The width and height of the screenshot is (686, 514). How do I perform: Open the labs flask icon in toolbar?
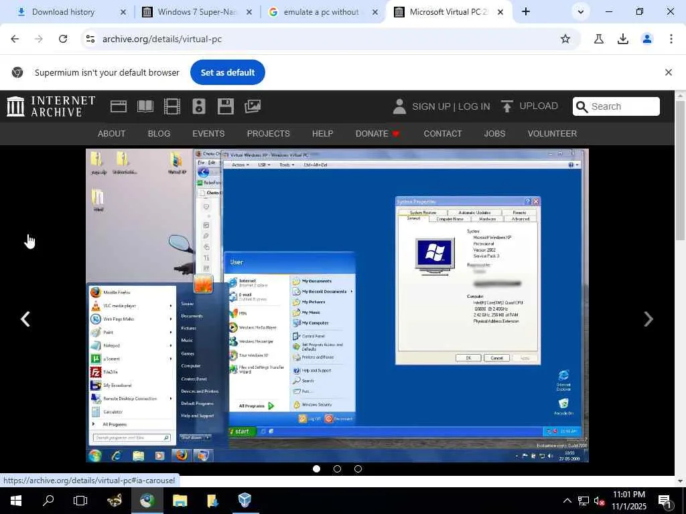pos(598,39)
